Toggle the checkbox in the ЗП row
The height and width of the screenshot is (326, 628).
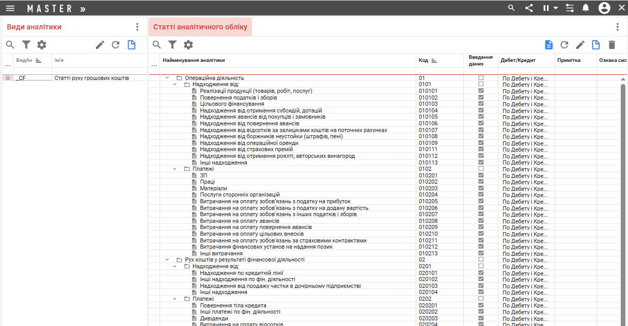click(481, 175)
